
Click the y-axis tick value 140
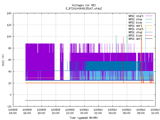tap(9, 13)
